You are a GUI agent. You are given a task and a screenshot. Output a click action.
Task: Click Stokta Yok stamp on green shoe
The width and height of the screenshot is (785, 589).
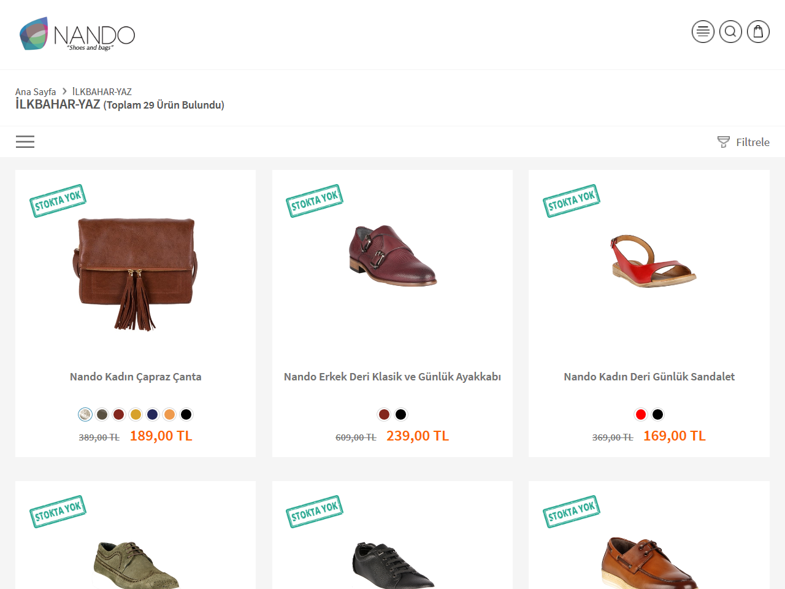tap(58, 511)
